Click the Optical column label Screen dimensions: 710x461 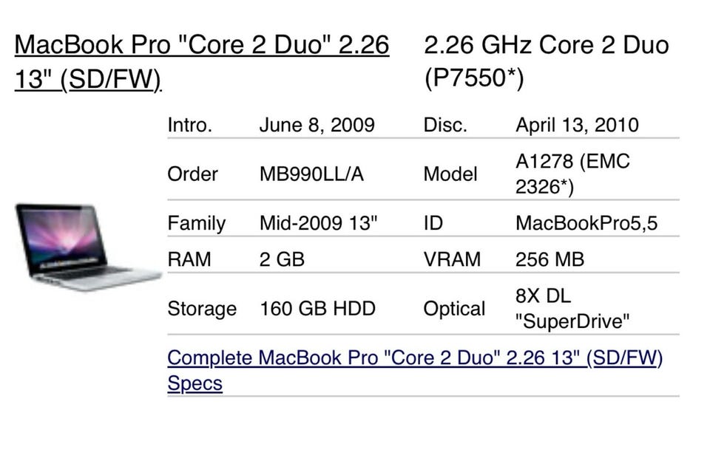[454, 309]
